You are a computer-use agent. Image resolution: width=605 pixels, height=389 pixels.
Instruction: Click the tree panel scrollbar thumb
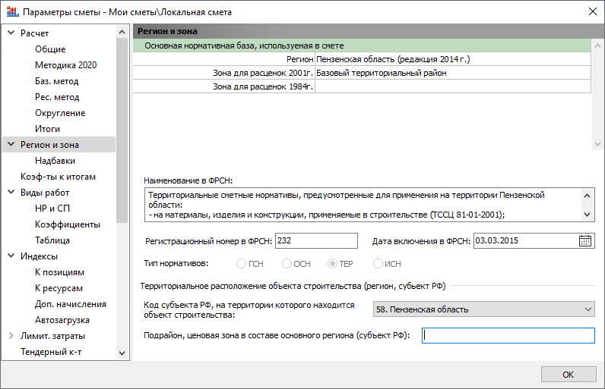(x=122, y=130)
